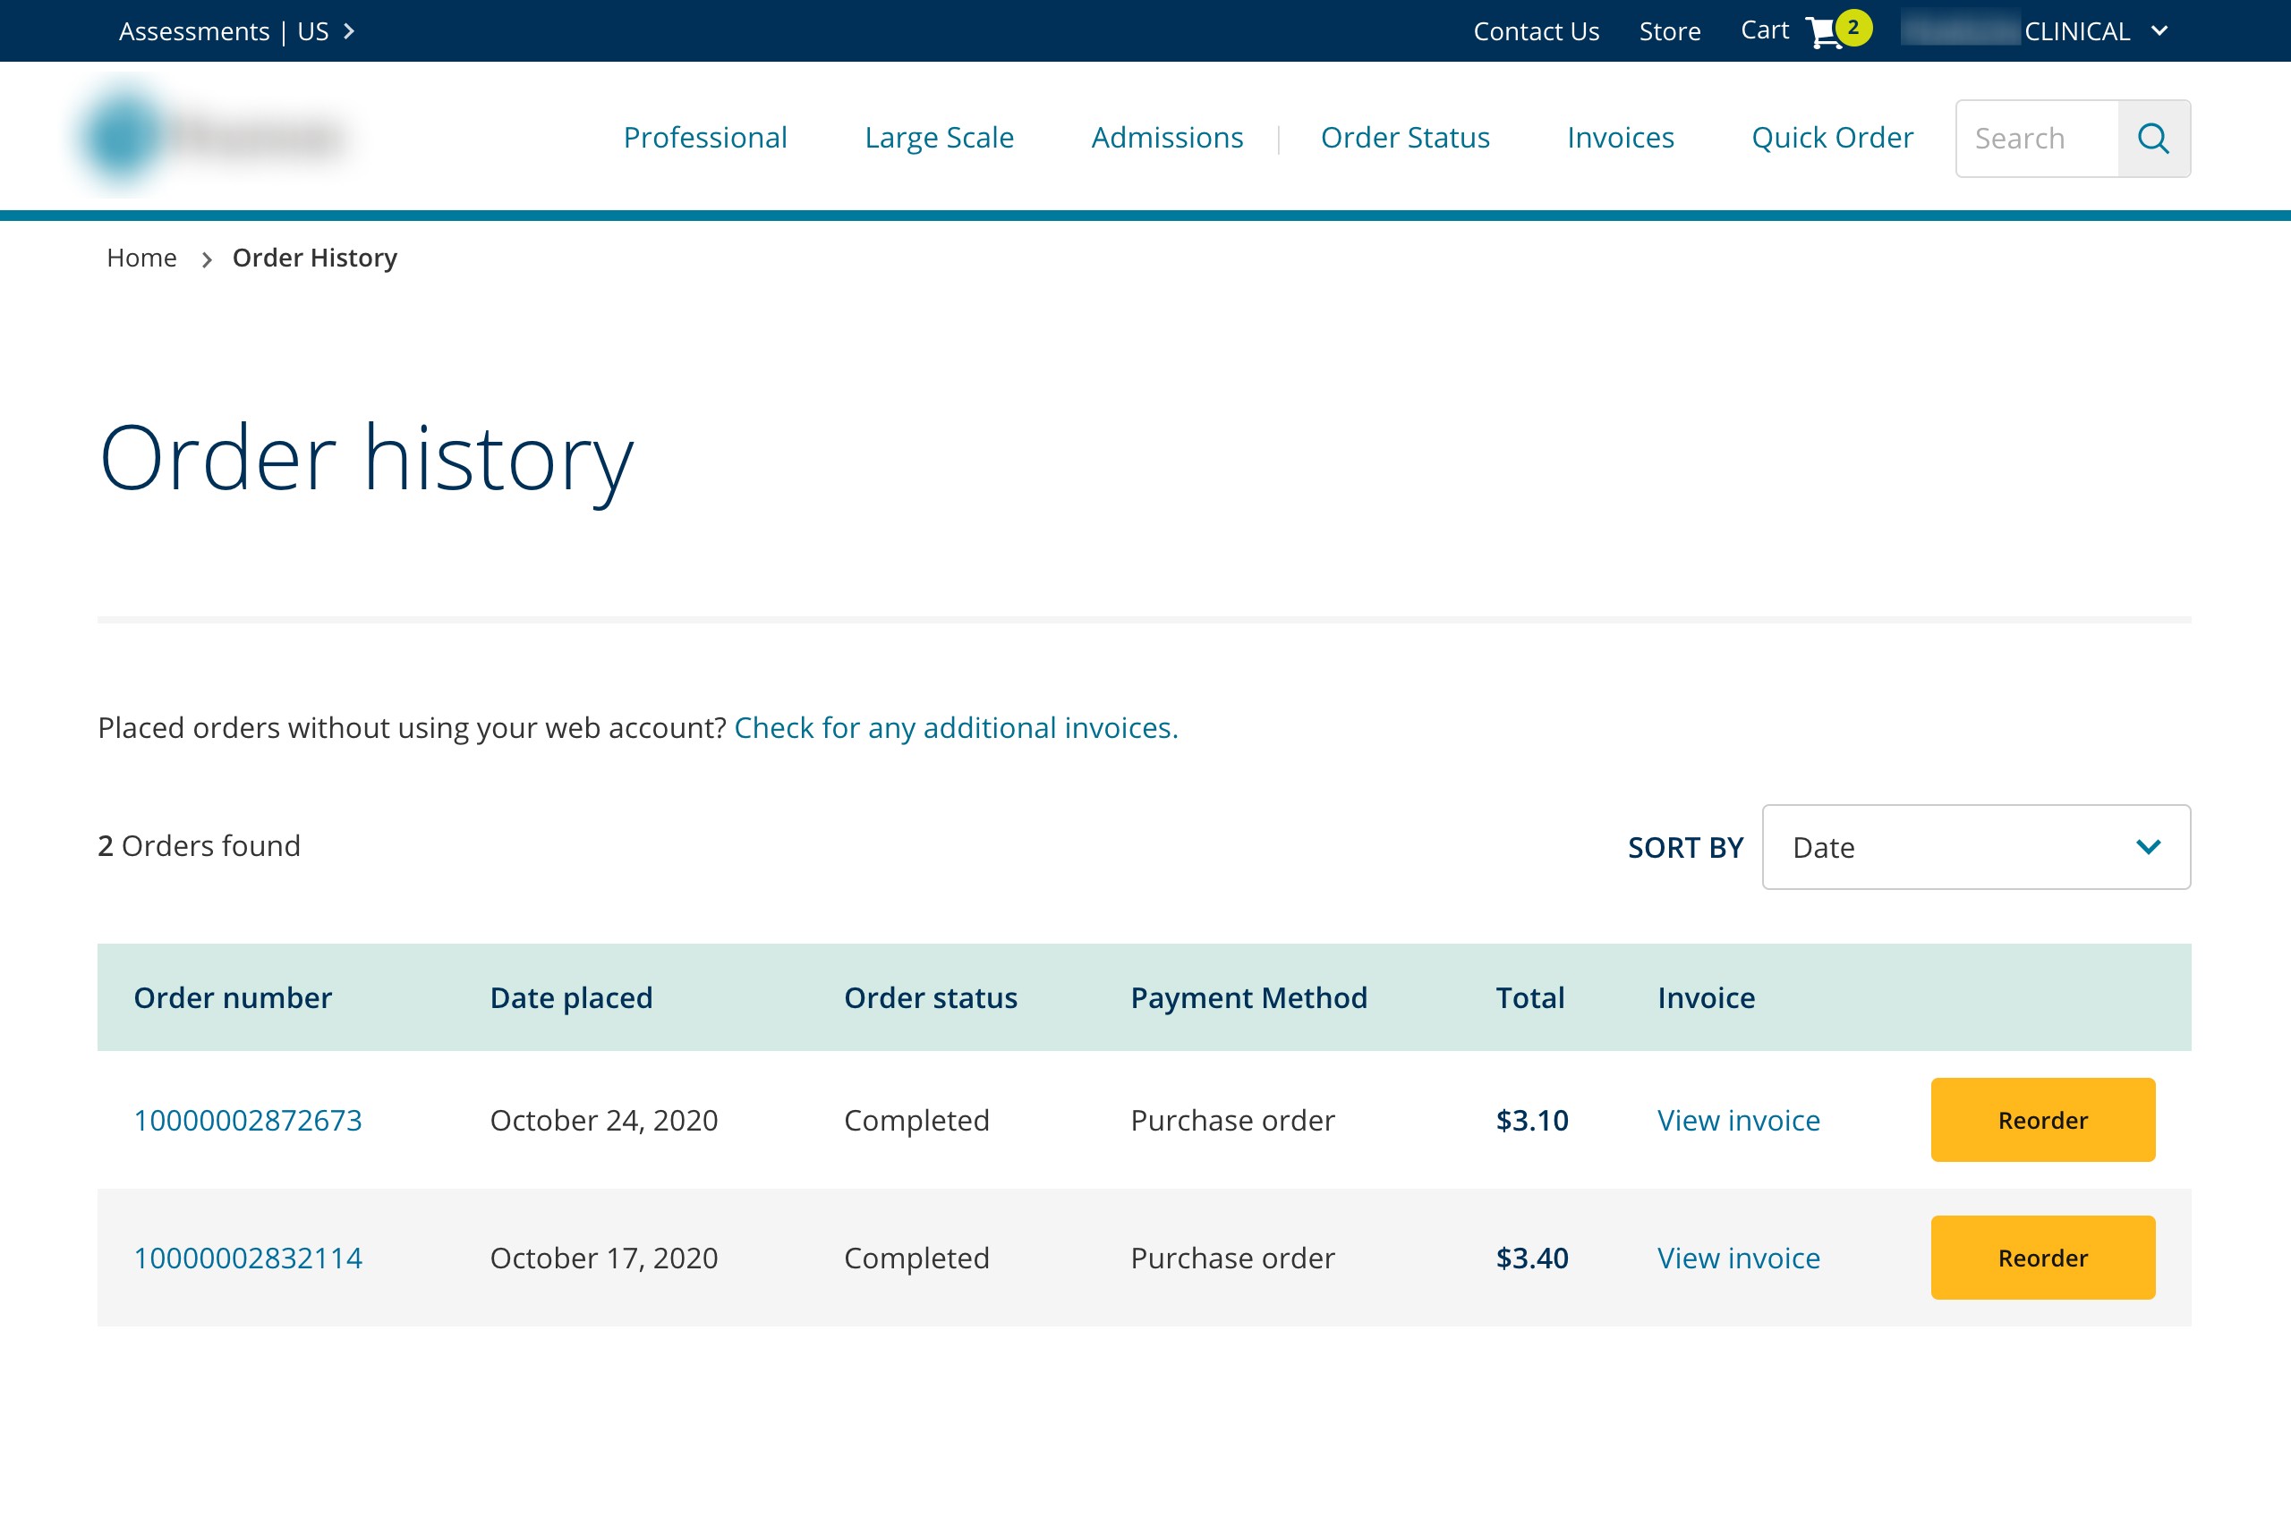Image resolution: width=2291 pixels, height=1517 pixels.
Task: Reorder order 10000002832114
Action: click(2042, 1257)
